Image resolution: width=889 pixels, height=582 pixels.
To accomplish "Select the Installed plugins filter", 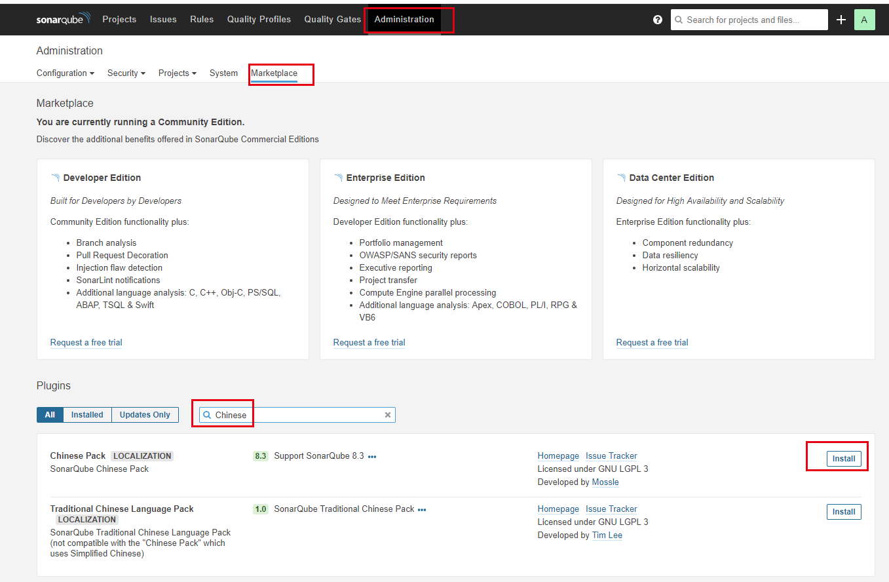I will (87, 415).
